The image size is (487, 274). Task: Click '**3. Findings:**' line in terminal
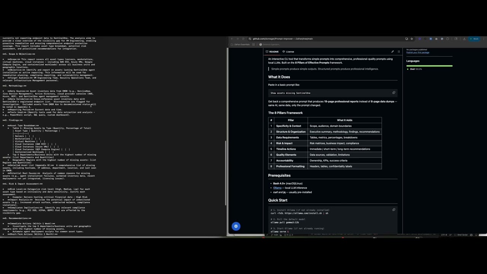point(13,120)
